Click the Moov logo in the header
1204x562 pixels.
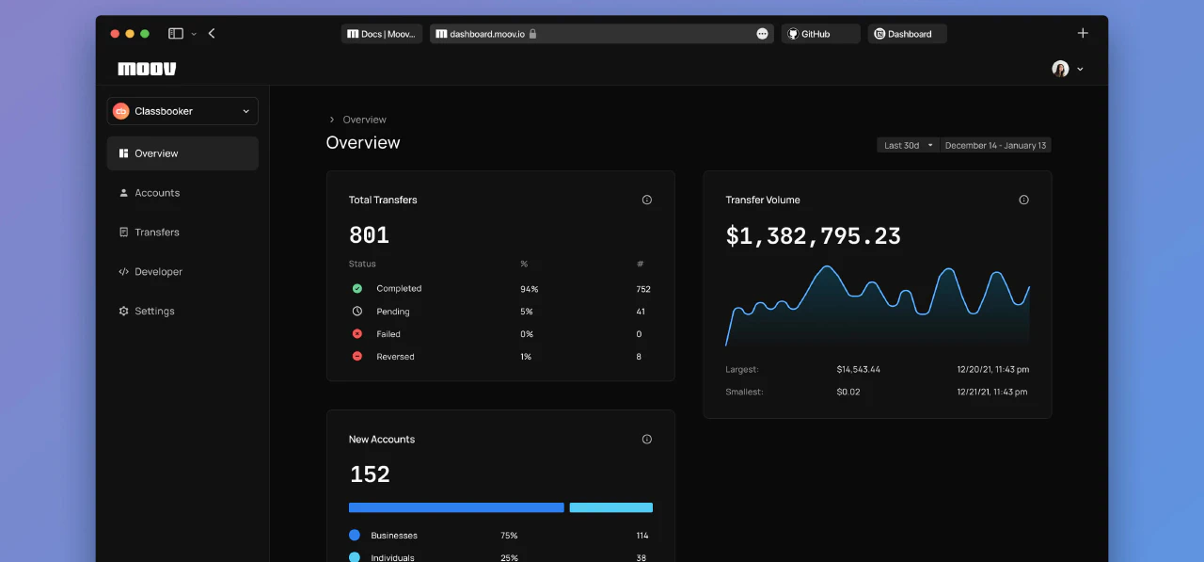[x=147, y=69]
